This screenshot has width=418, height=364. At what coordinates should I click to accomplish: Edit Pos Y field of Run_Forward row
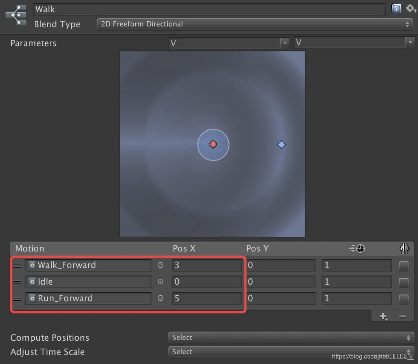[x=281, y=298]
